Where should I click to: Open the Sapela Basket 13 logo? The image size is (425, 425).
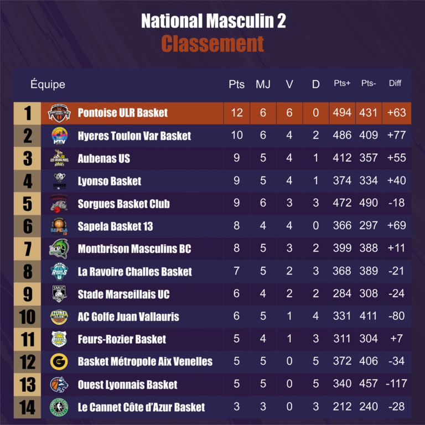pyautogui.click(x=59, y=226)
